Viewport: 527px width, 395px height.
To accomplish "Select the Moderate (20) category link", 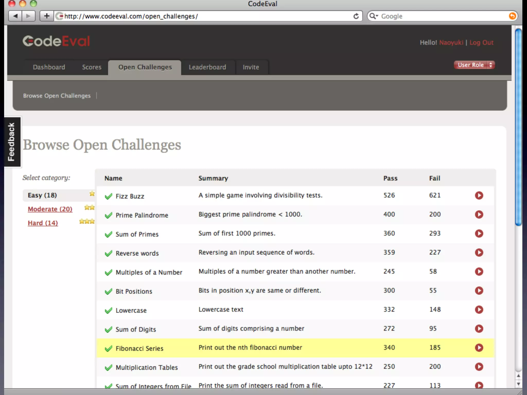I will point(50,209).
